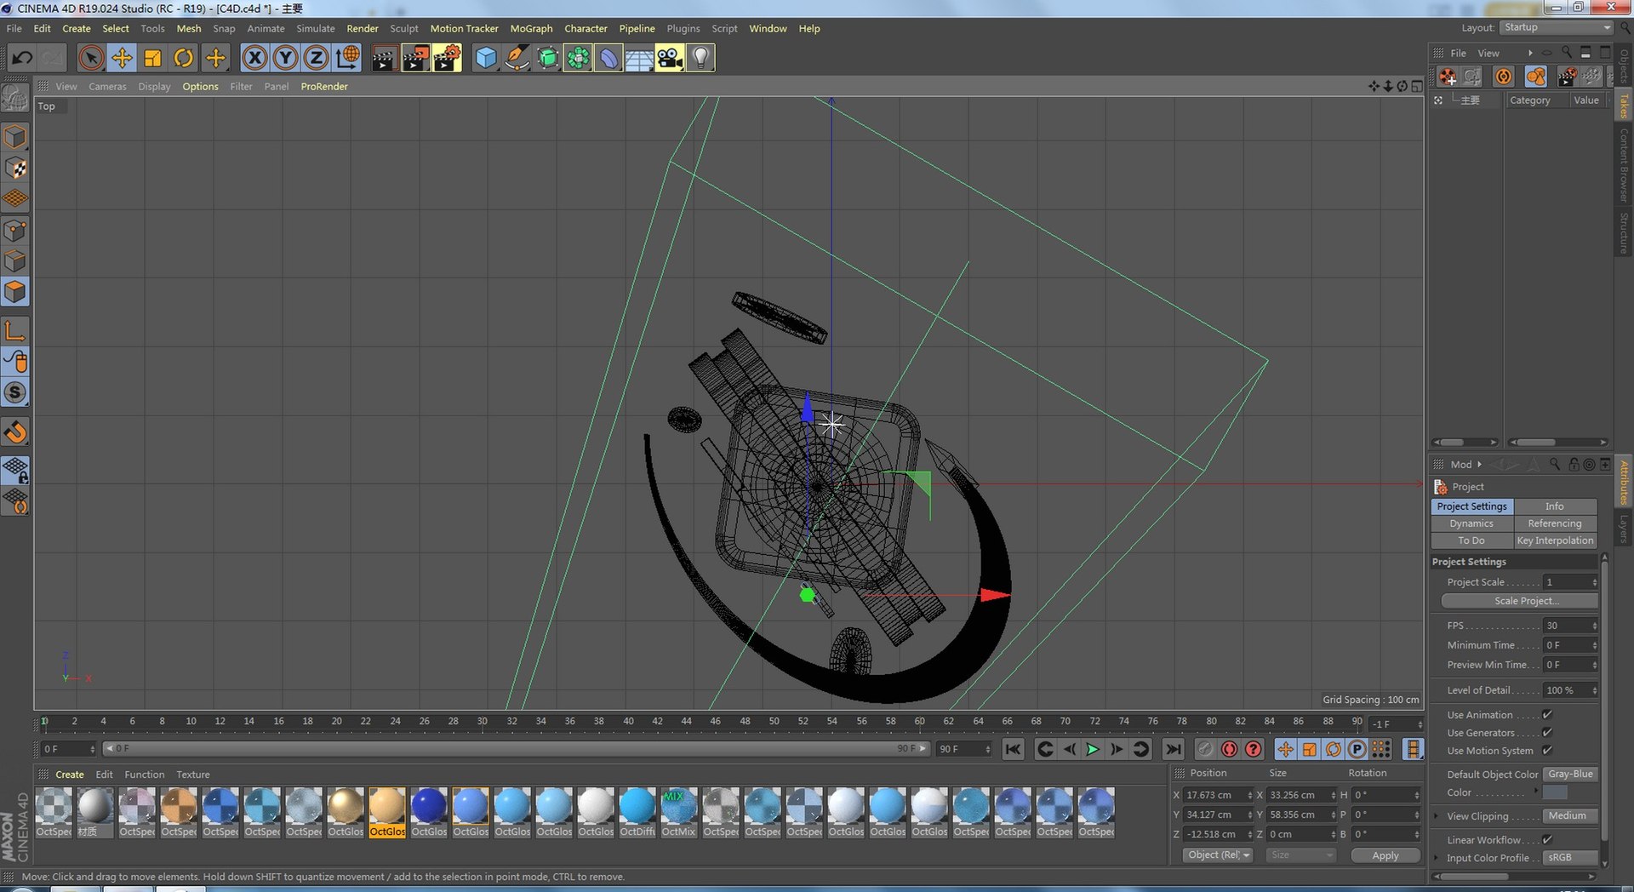Add a Subdivision Surface generator
Viewport: 1634px width, 892px height.
point(547,58)
